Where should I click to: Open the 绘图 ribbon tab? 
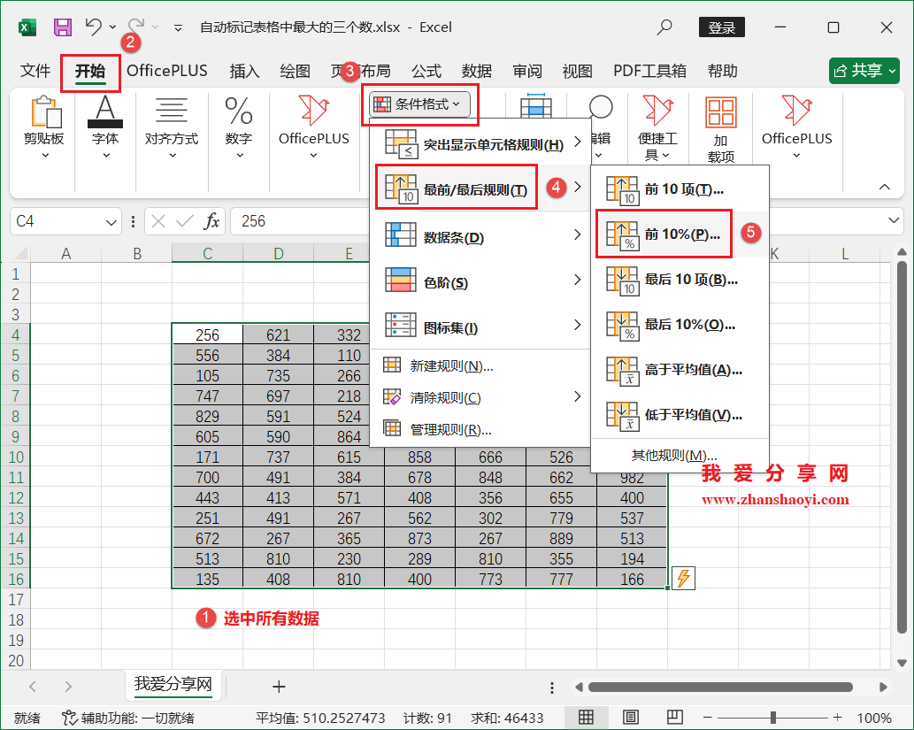click(x=295, y=71)
